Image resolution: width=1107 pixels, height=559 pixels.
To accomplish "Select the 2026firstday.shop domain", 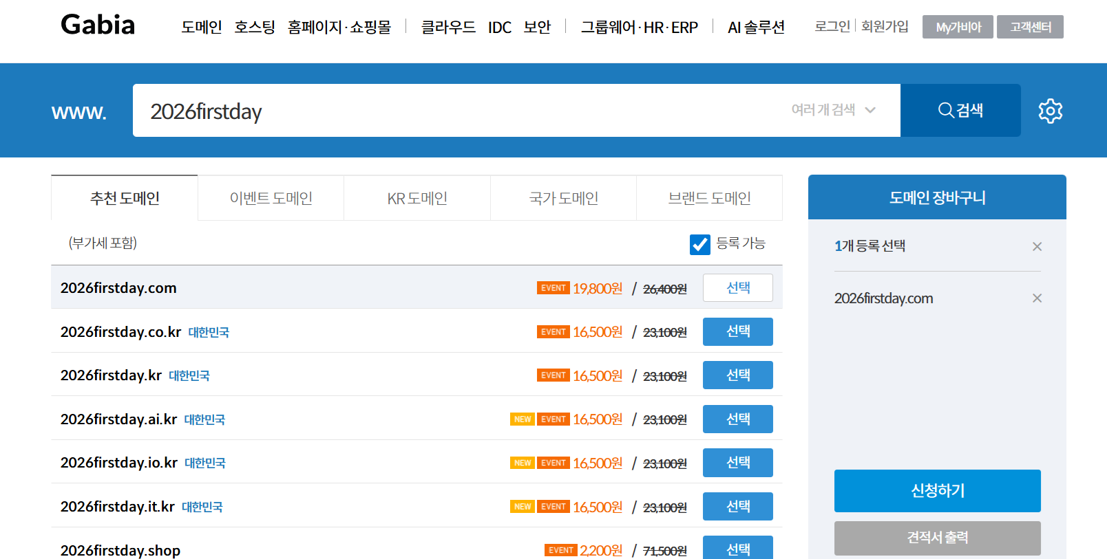I will click(738, 548).
